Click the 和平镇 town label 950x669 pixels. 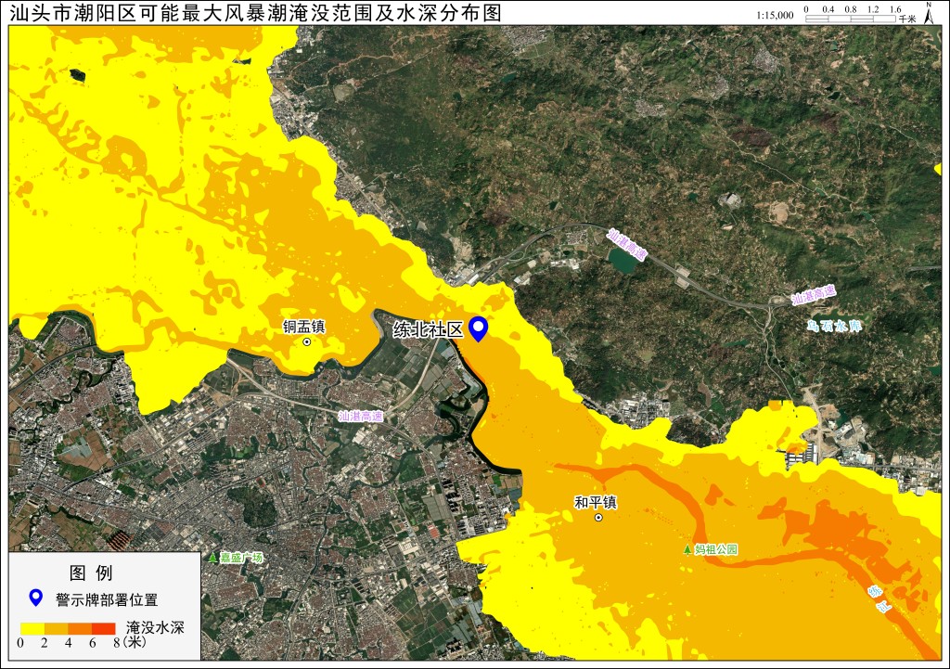596,502
